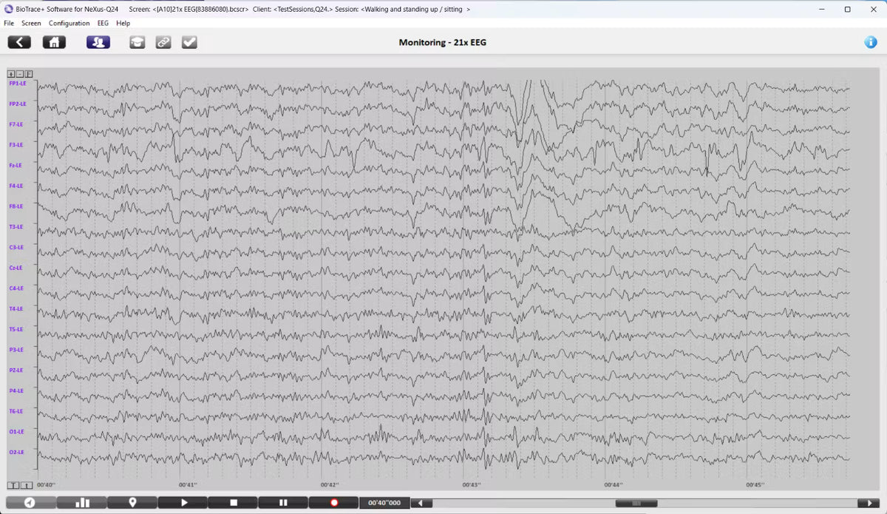Open the EEG menu
Viewport: 887px width, 514px height.
pos(103,23)
